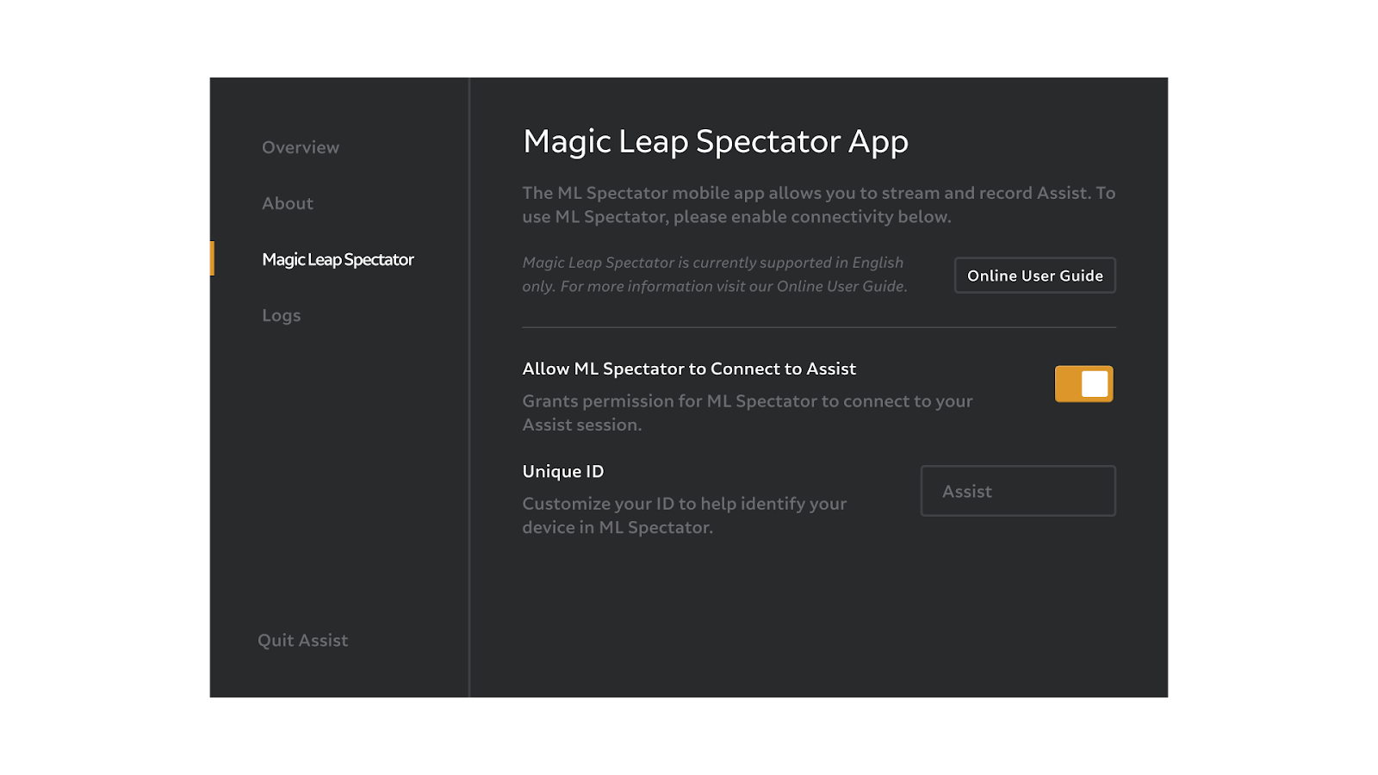Open the Logs section

pyautogui.click(x=282, y=315)
